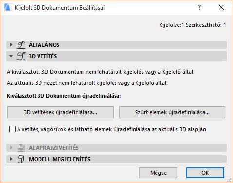233x183 pixels.
Task: Click Szűrt elemek újradefiniálása button
Action: (172, 112)
